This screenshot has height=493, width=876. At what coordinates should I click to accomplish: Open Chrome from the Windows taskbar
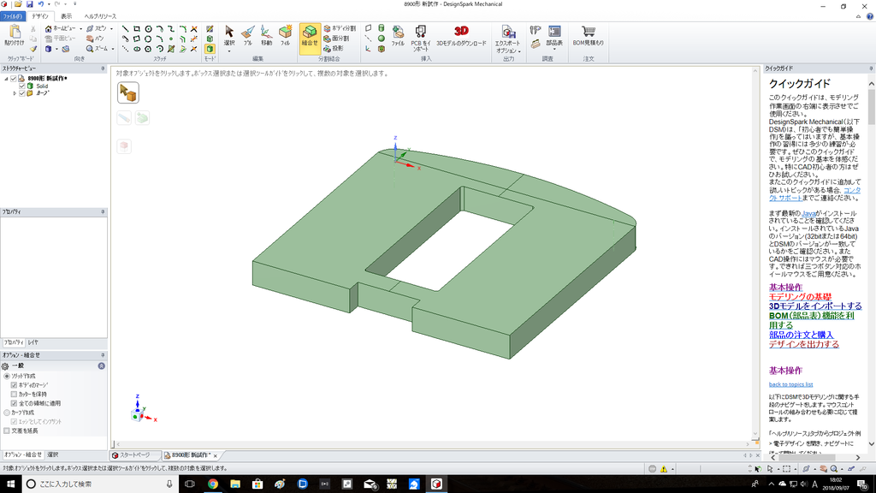[x=212, y=484]
